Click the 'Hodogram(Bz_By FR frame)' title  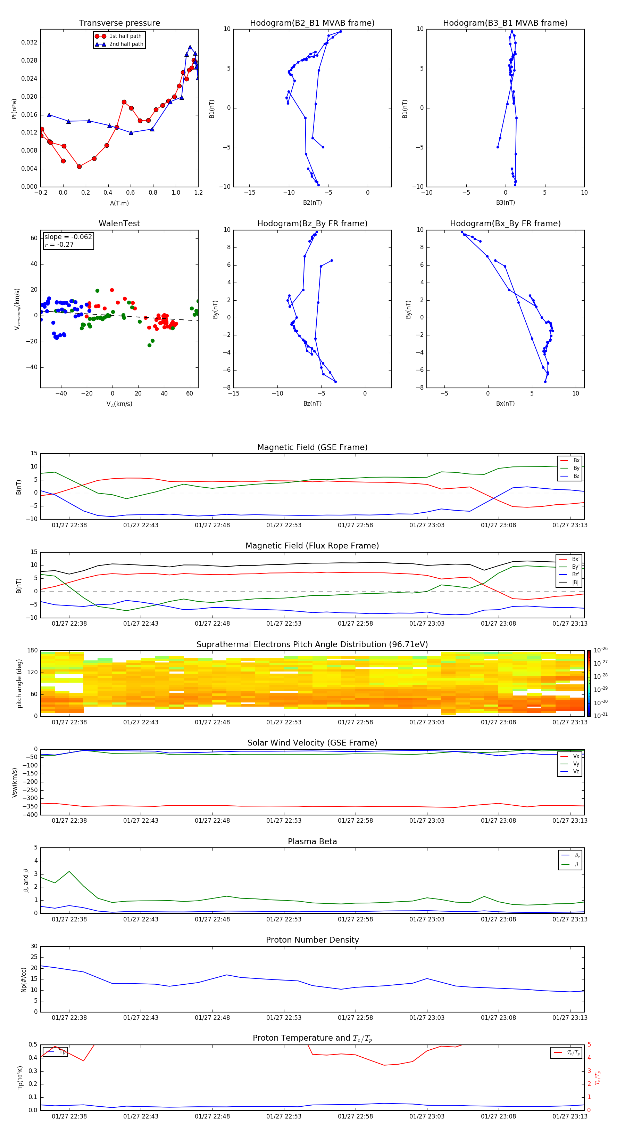[x=312, y=223]
